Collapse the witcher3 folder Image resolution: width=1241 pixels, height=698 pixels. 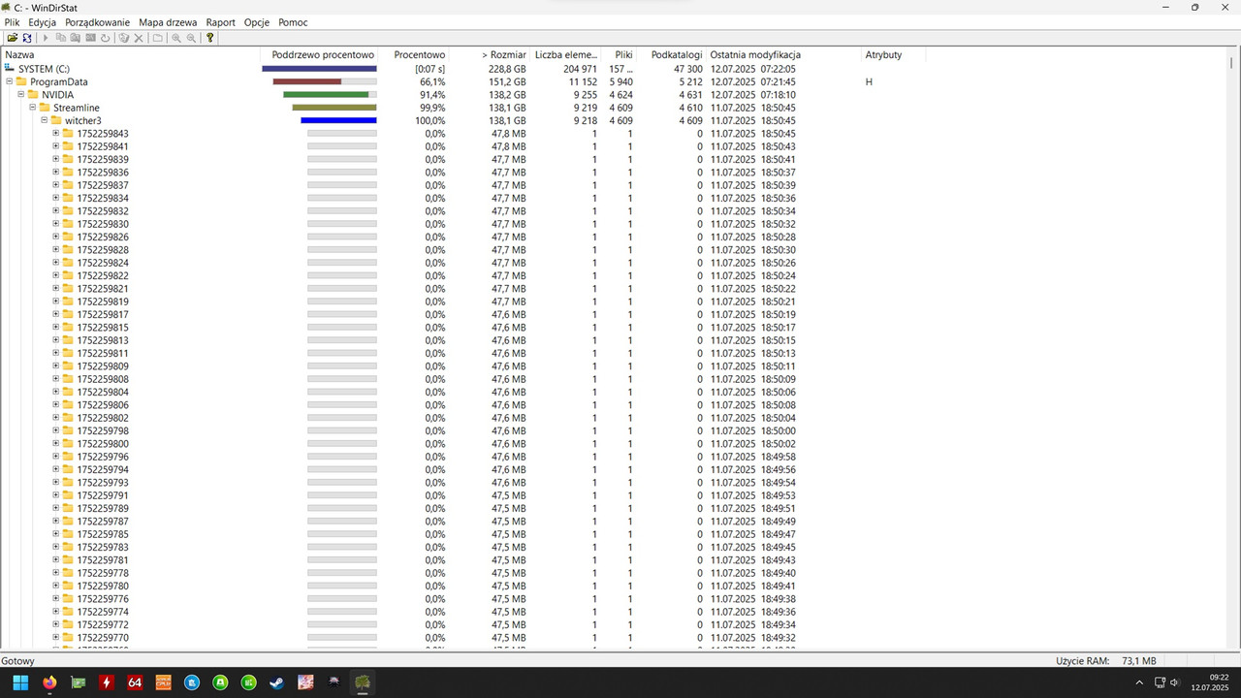[x=45, y=120]
